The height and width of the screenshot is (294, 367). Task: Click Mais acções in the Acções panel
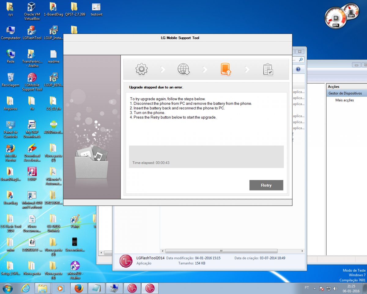pos(344,100)
